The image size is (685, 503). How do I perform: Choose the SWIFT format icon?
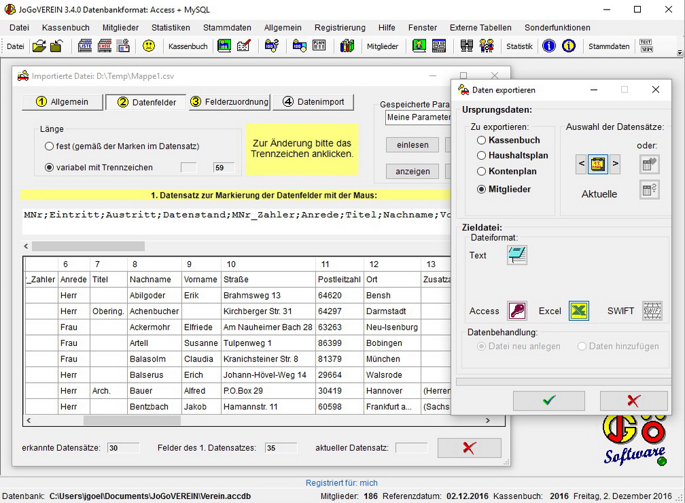click(x=652, y=311)
